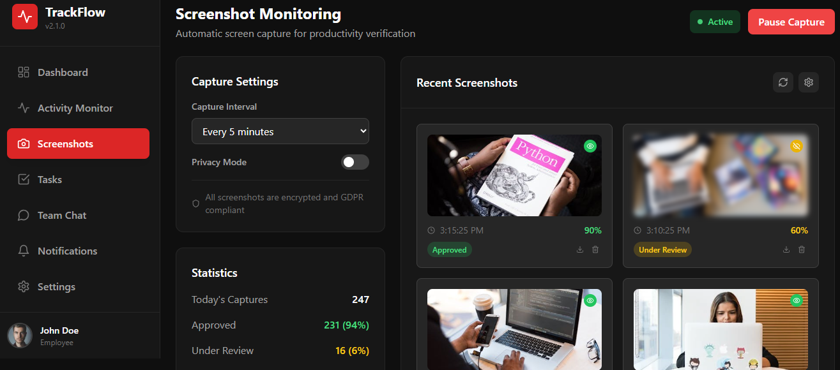Delete the 3:15:25 PM screenshot
The width and height of the screenshot is (840, 370).
(x=595, y=249)
